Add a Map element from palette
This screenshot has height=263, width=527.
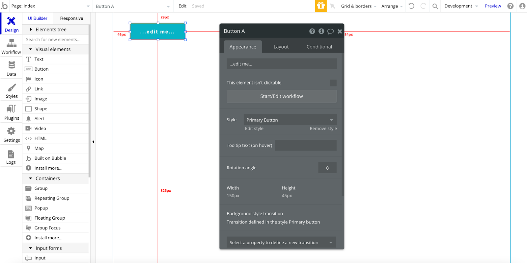(56, 148)
